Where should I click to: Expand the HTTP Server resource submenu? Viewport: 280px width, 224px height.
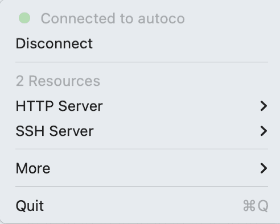(140, 106)
